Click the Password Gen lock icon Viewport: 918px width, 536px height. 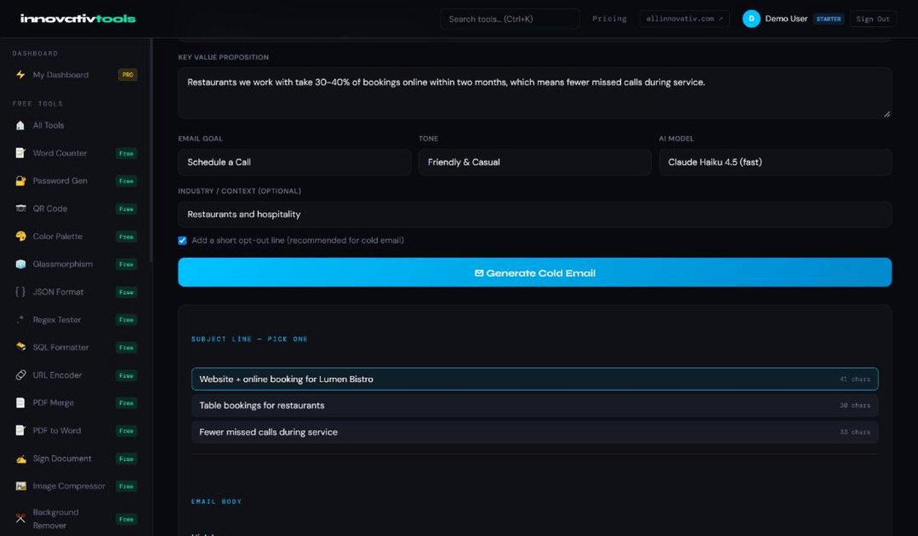(x=20, y=181)
